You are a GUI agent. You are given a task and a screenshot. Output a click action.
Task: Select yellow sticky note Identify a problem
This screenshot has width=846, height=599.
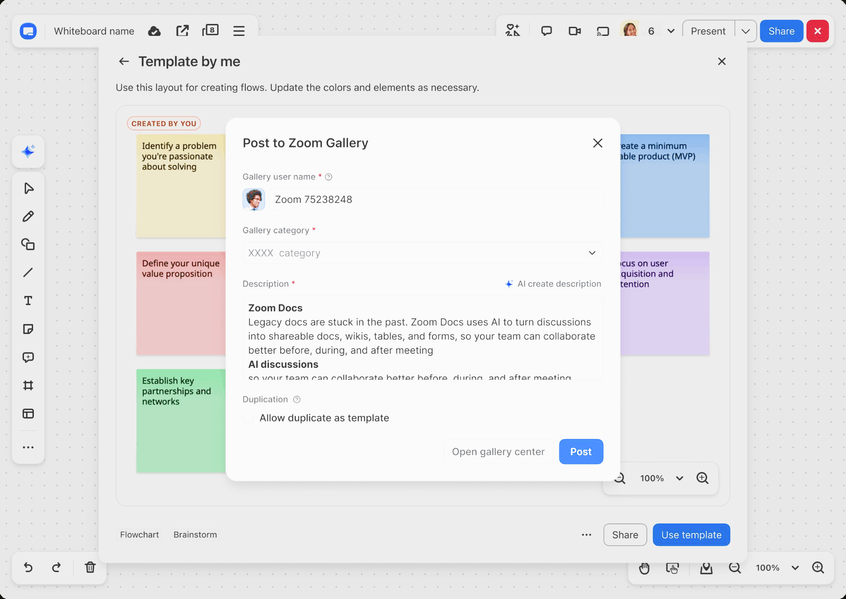click(181, 186)
